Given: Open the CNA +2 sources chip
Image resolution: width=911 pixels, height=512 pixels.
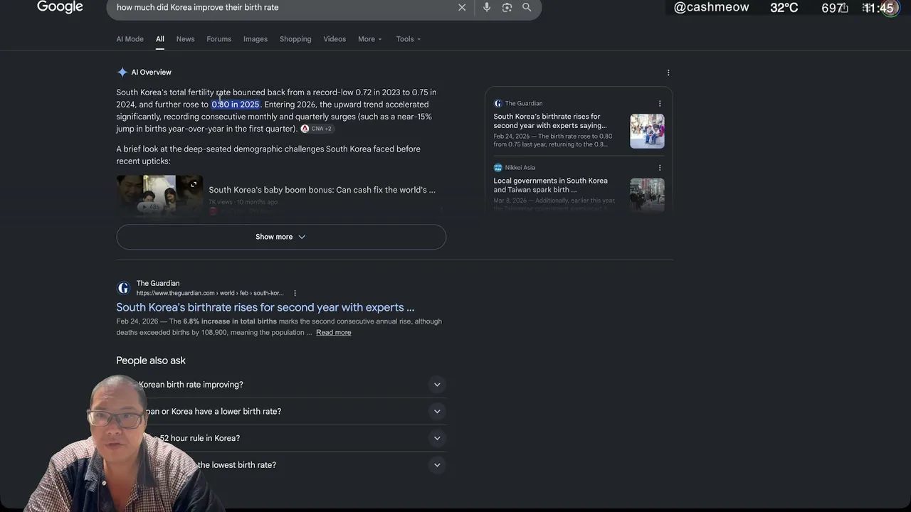Looking at the screenshot, I should (317, 129).
